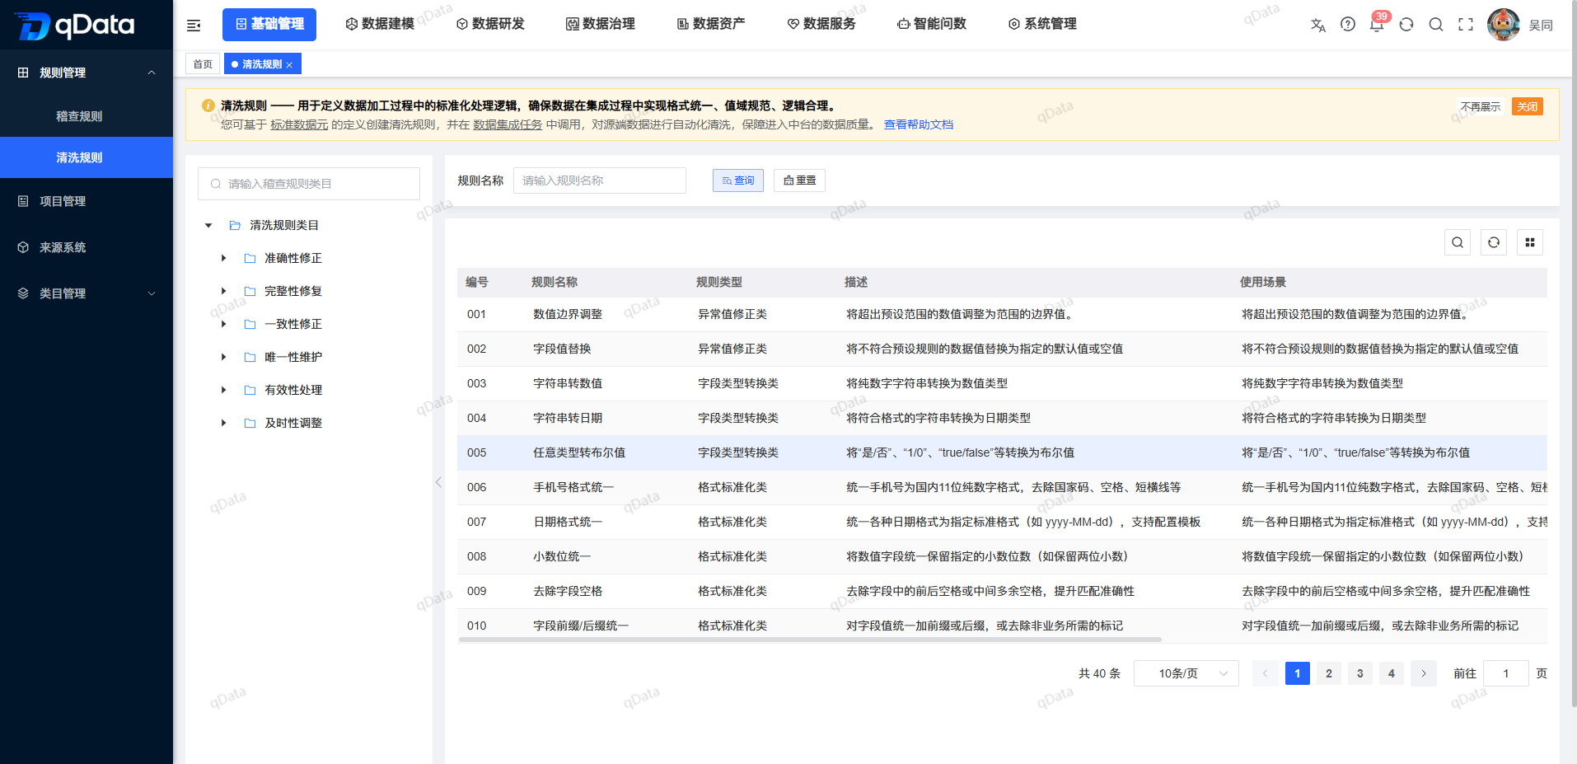The height and width of the screenshot is (764, 1577).
Task: Select 清洗规则 in the sidebar
Action: (x=87, y=157)
